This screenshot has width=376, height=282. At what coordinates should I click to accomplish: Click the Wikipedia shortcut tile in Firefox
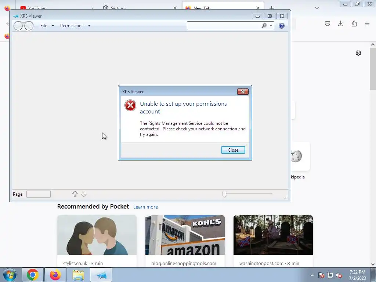pos(300,156)
